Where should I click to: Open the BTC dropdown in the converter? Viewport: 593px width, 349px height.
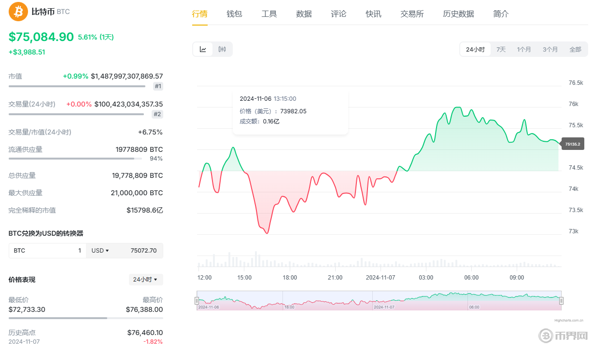[x=19, y=250]
